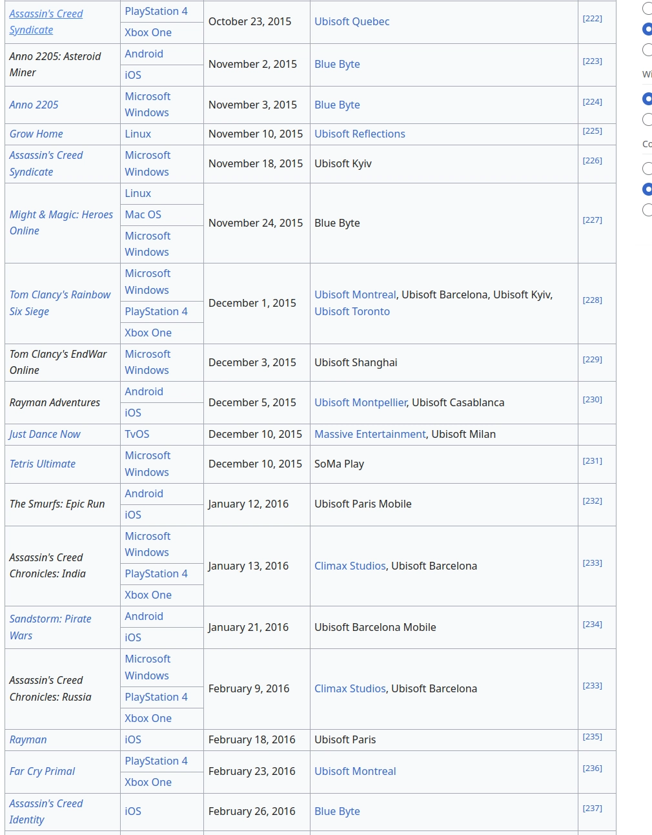652x835 pixels.
Task: Open the Ubisoft Quebec developer link
Action: point(352,21)
